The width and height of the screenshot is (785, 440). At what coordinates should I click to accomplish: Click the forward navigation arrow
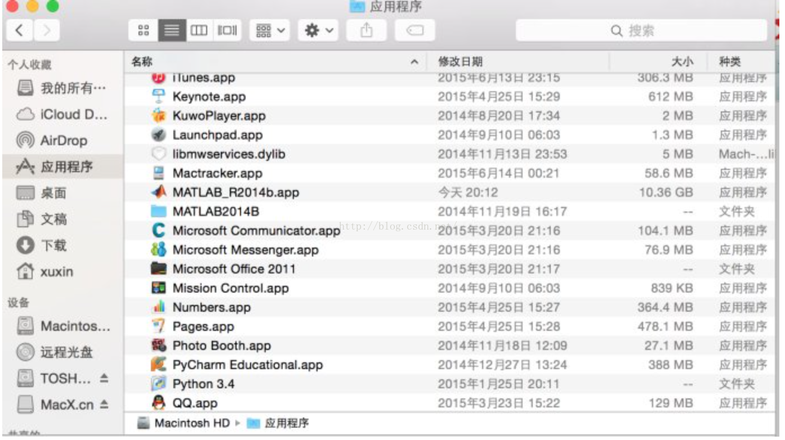click(47, 30)
